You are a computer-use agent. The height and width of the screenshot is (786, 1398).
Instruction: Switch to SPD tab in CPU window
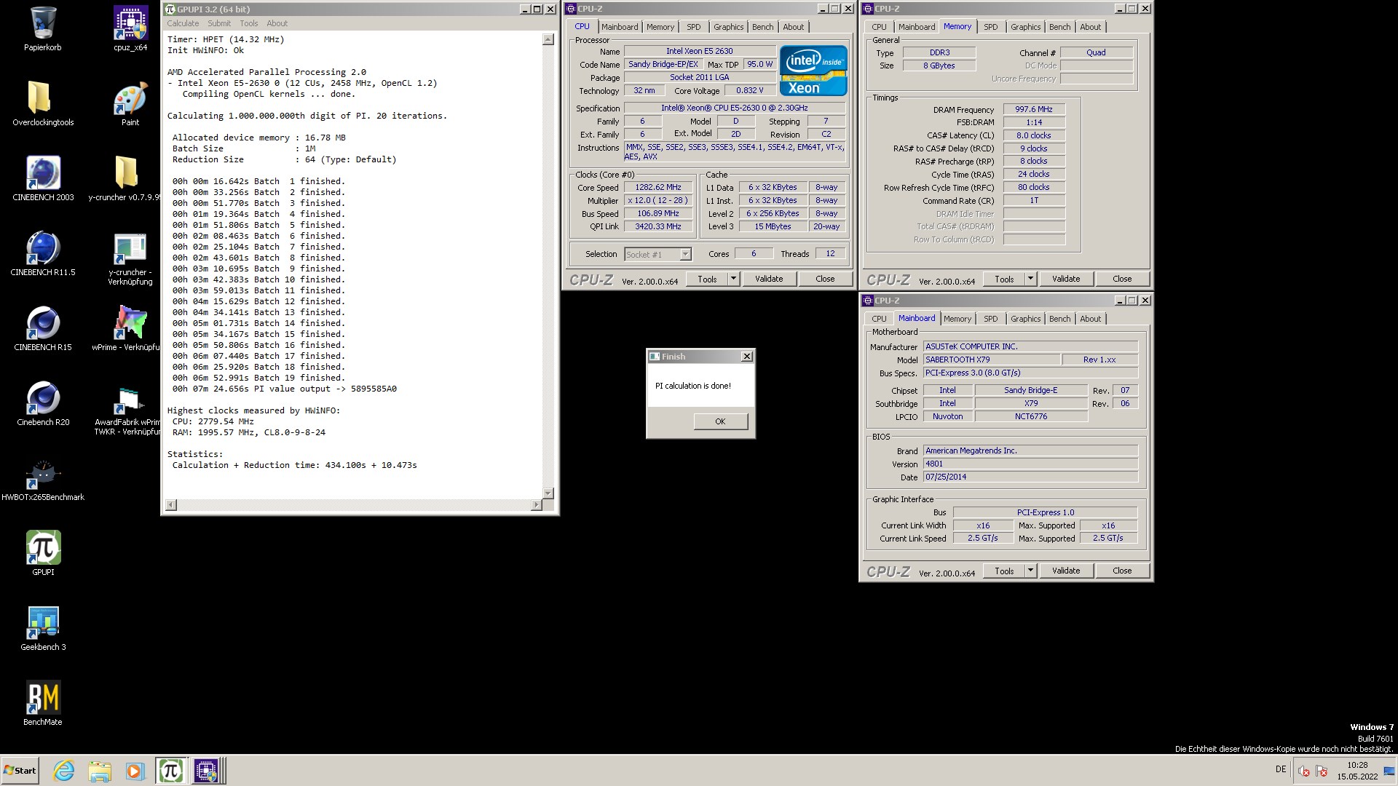coord(694,27)
